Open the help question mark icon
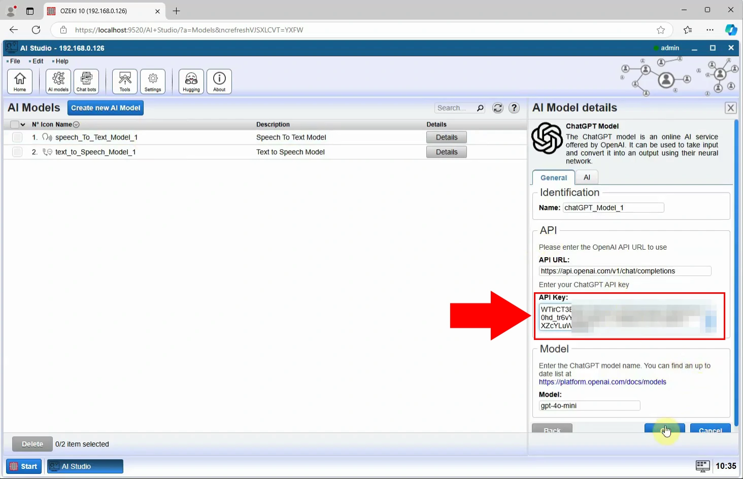Screen dimensions: 743x479 click(514, 108)
